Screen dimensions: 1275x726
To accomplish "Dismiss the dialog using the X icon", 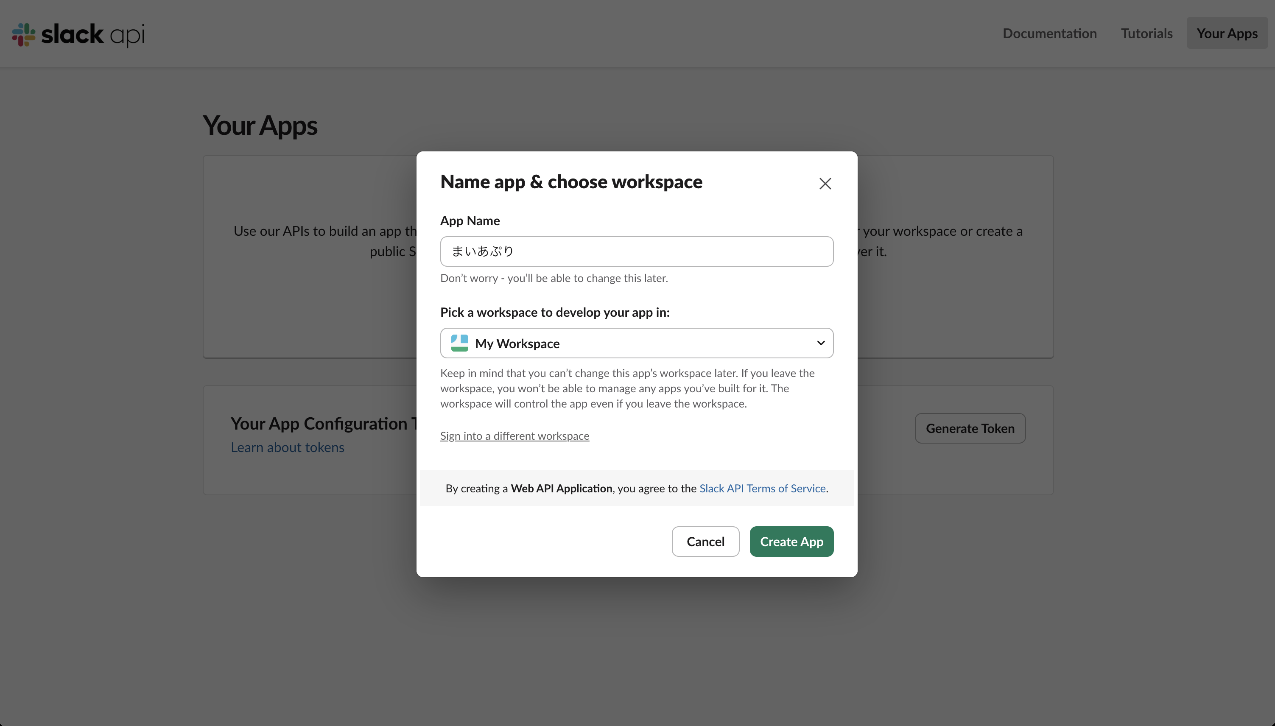I will point(825,183).
